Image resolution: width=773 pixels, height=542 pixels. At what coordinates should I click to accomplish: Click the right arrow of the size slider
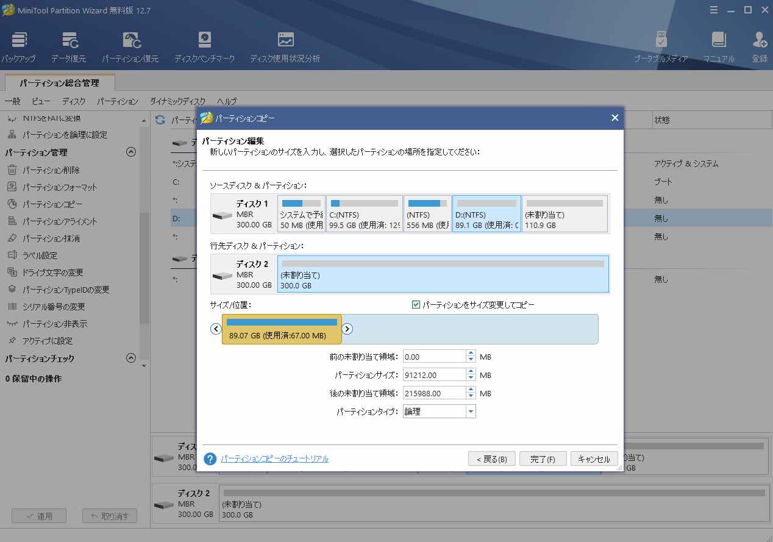tap(347, 329)
